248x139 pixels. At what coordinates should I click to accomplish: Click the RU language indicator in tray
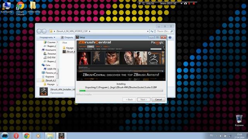pyautogui.click(x=211, y=136)
